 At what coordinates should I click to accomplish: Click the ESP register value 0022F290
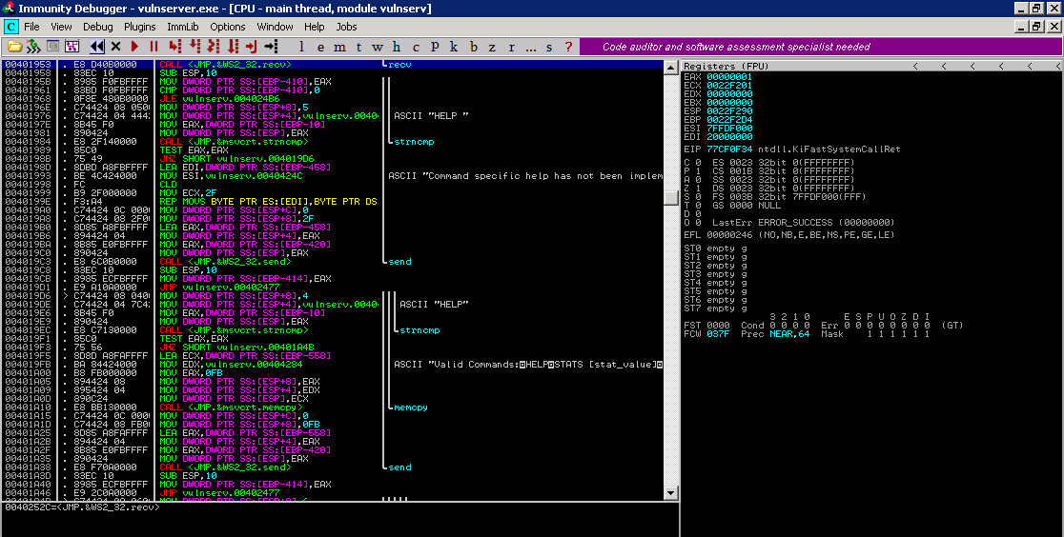tap(729, 111)
